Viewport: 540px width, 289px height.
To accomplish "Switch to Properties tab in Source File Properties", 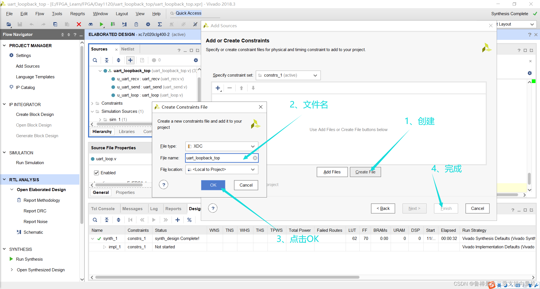I will 125,192.
